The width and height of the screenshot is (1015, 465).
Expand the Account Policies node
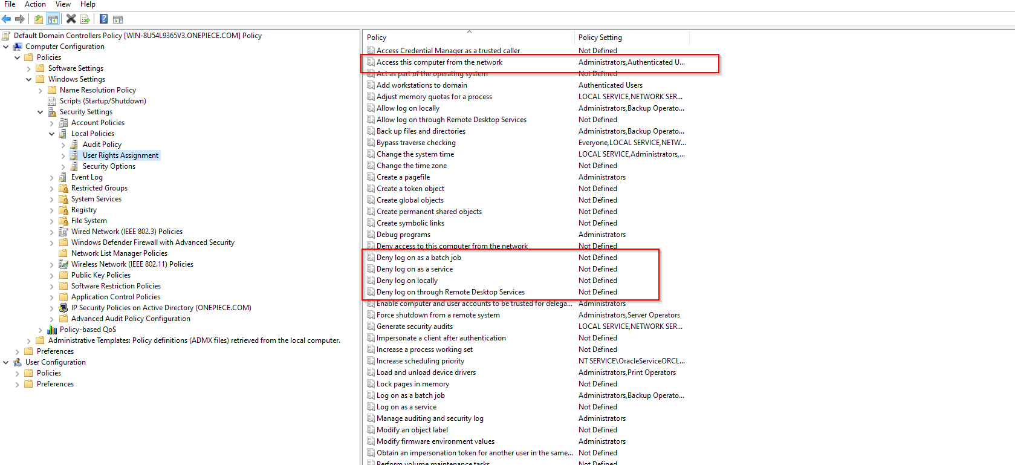[x=52, y=123]
